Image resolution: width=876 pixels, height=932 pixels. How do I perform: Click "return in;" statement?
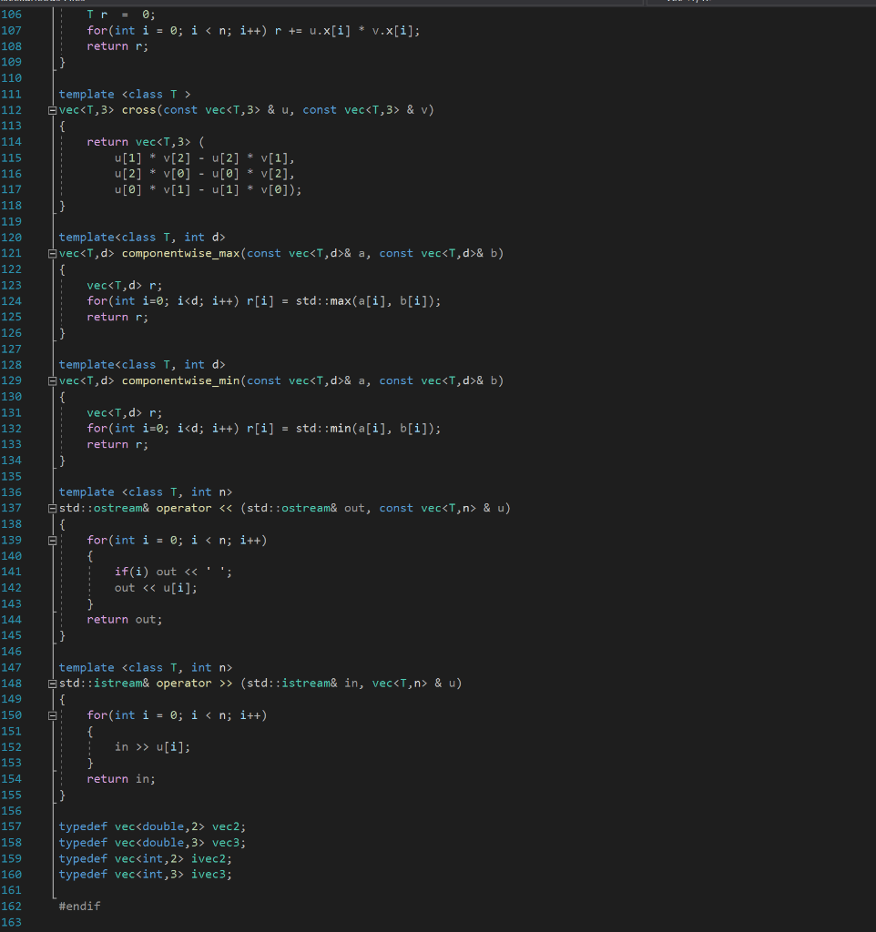[121, 779]
